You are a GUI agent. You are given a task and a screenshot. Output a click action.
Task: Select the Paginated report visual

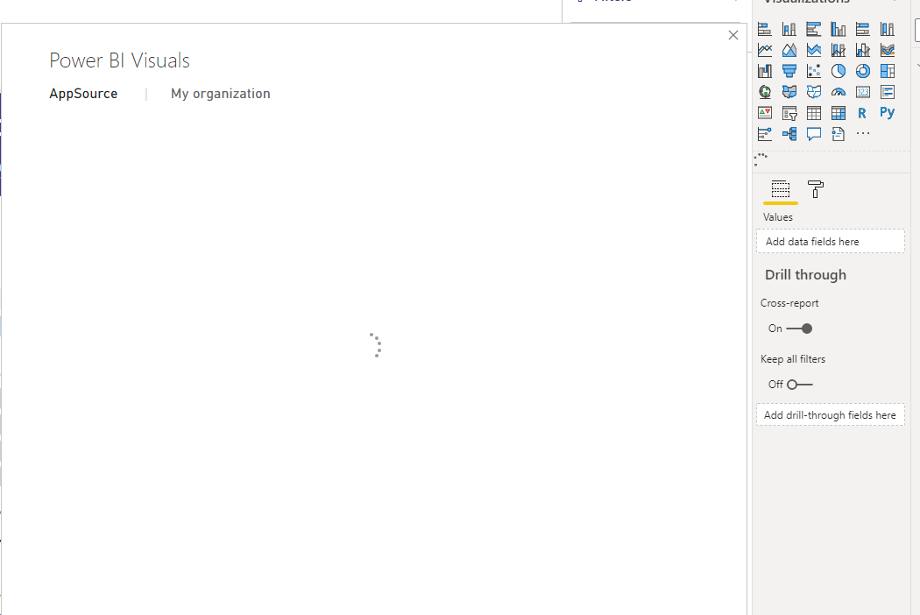click(839, 134)
